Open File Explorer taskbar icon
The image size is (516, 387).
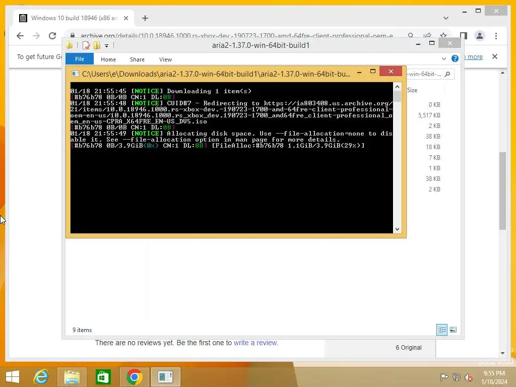click(72, 377)
